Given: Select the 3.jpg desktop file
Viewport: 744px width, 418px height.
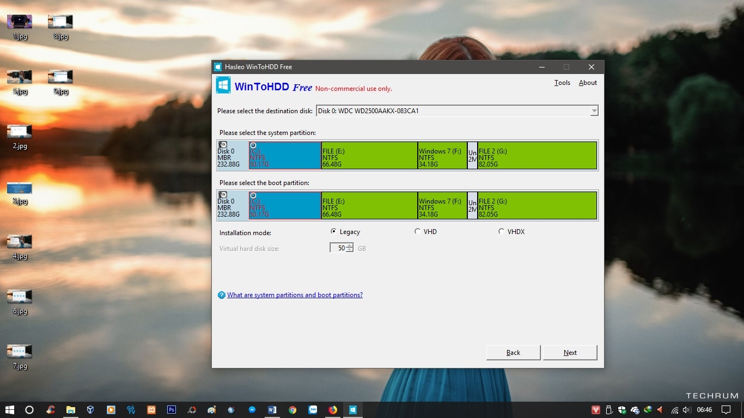Looking at the screenshot, I should tap(20, 193).
